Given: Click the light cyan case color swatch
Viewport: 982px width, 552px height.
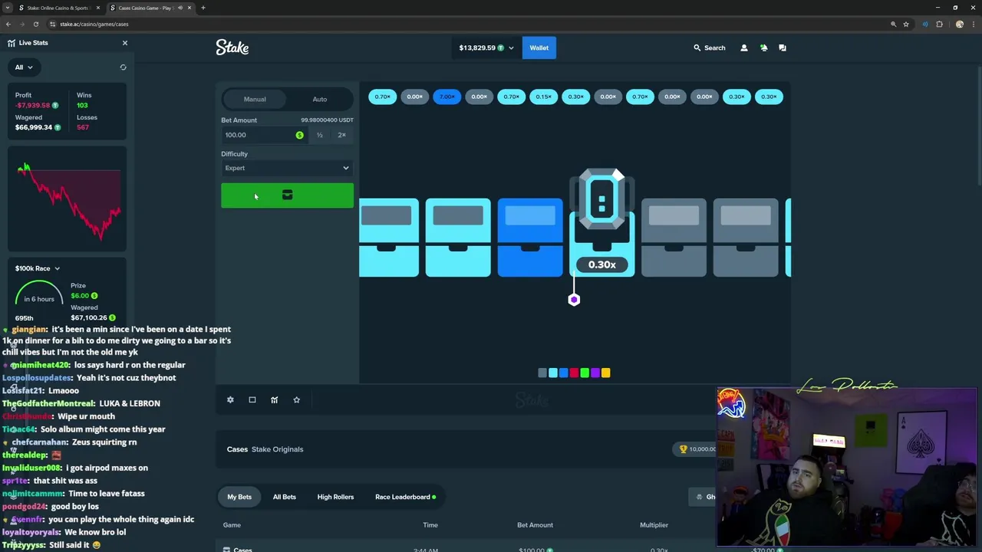Looking at the screenshot, I should pos(553,373).
